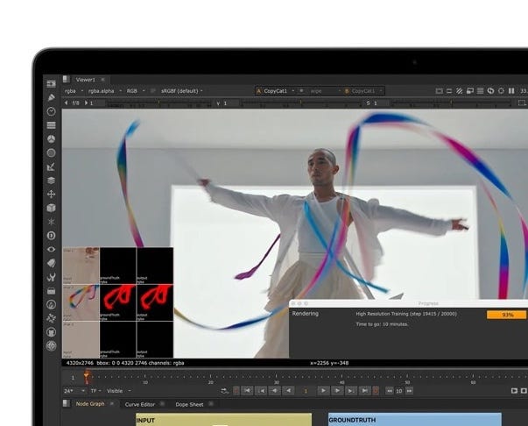
Task: Open the Keyer nodes menu
Action: point(51,167)
